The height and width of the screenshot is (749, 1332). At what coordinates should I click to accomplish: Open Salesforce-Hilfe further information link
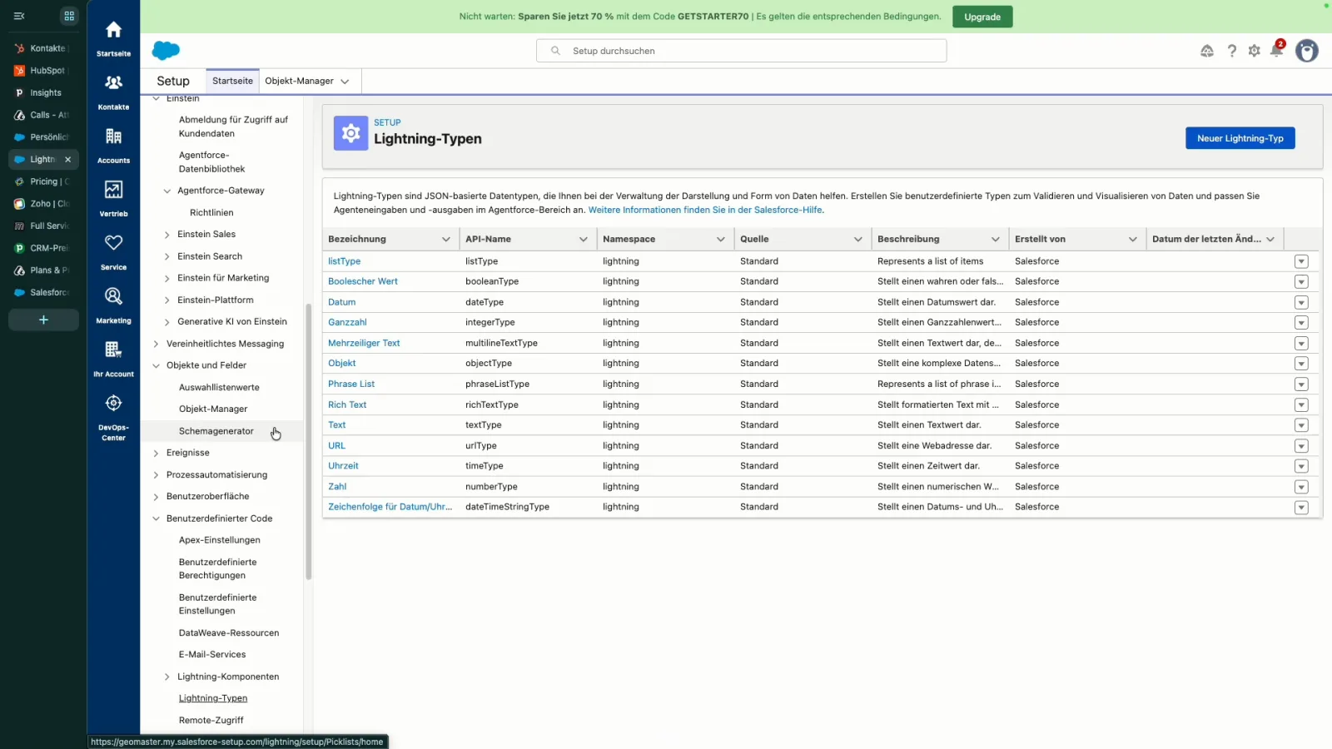(x=704, y=210)
